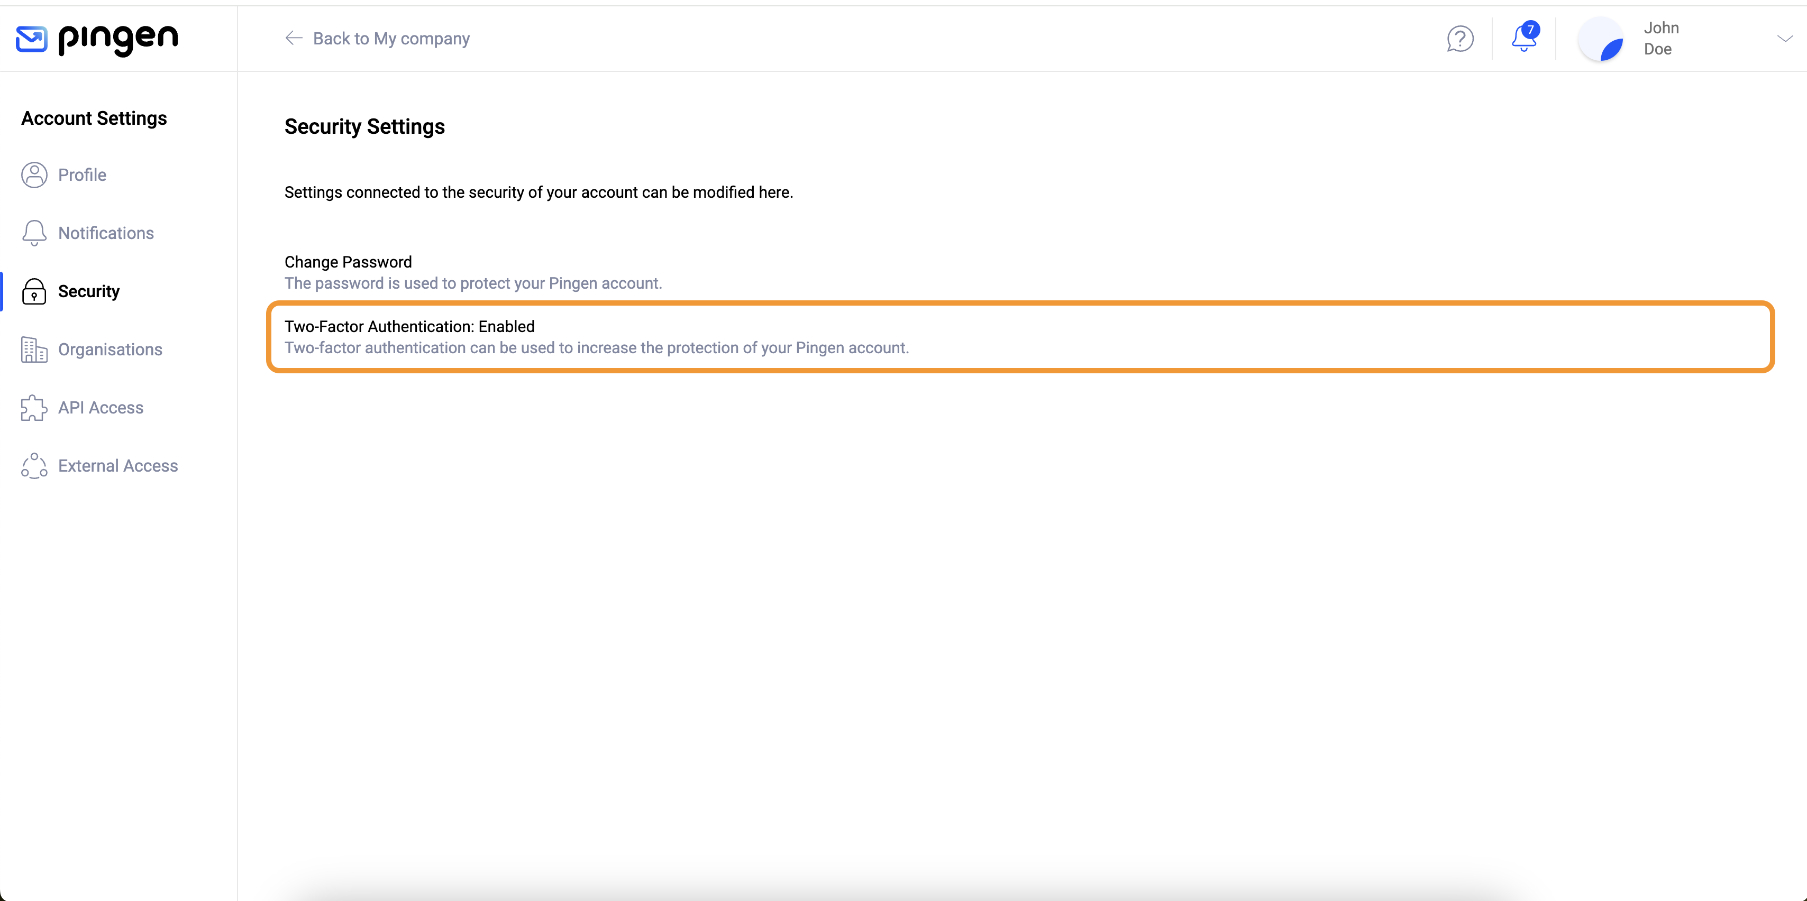Open External Access settings

tap(118, 466)
